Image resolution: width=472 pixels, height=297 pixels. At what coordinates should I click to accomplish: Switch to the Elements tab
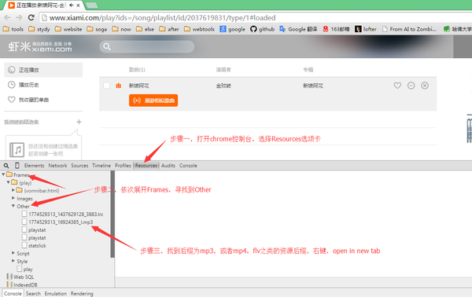pyautogui.click(x=34, y=166)
